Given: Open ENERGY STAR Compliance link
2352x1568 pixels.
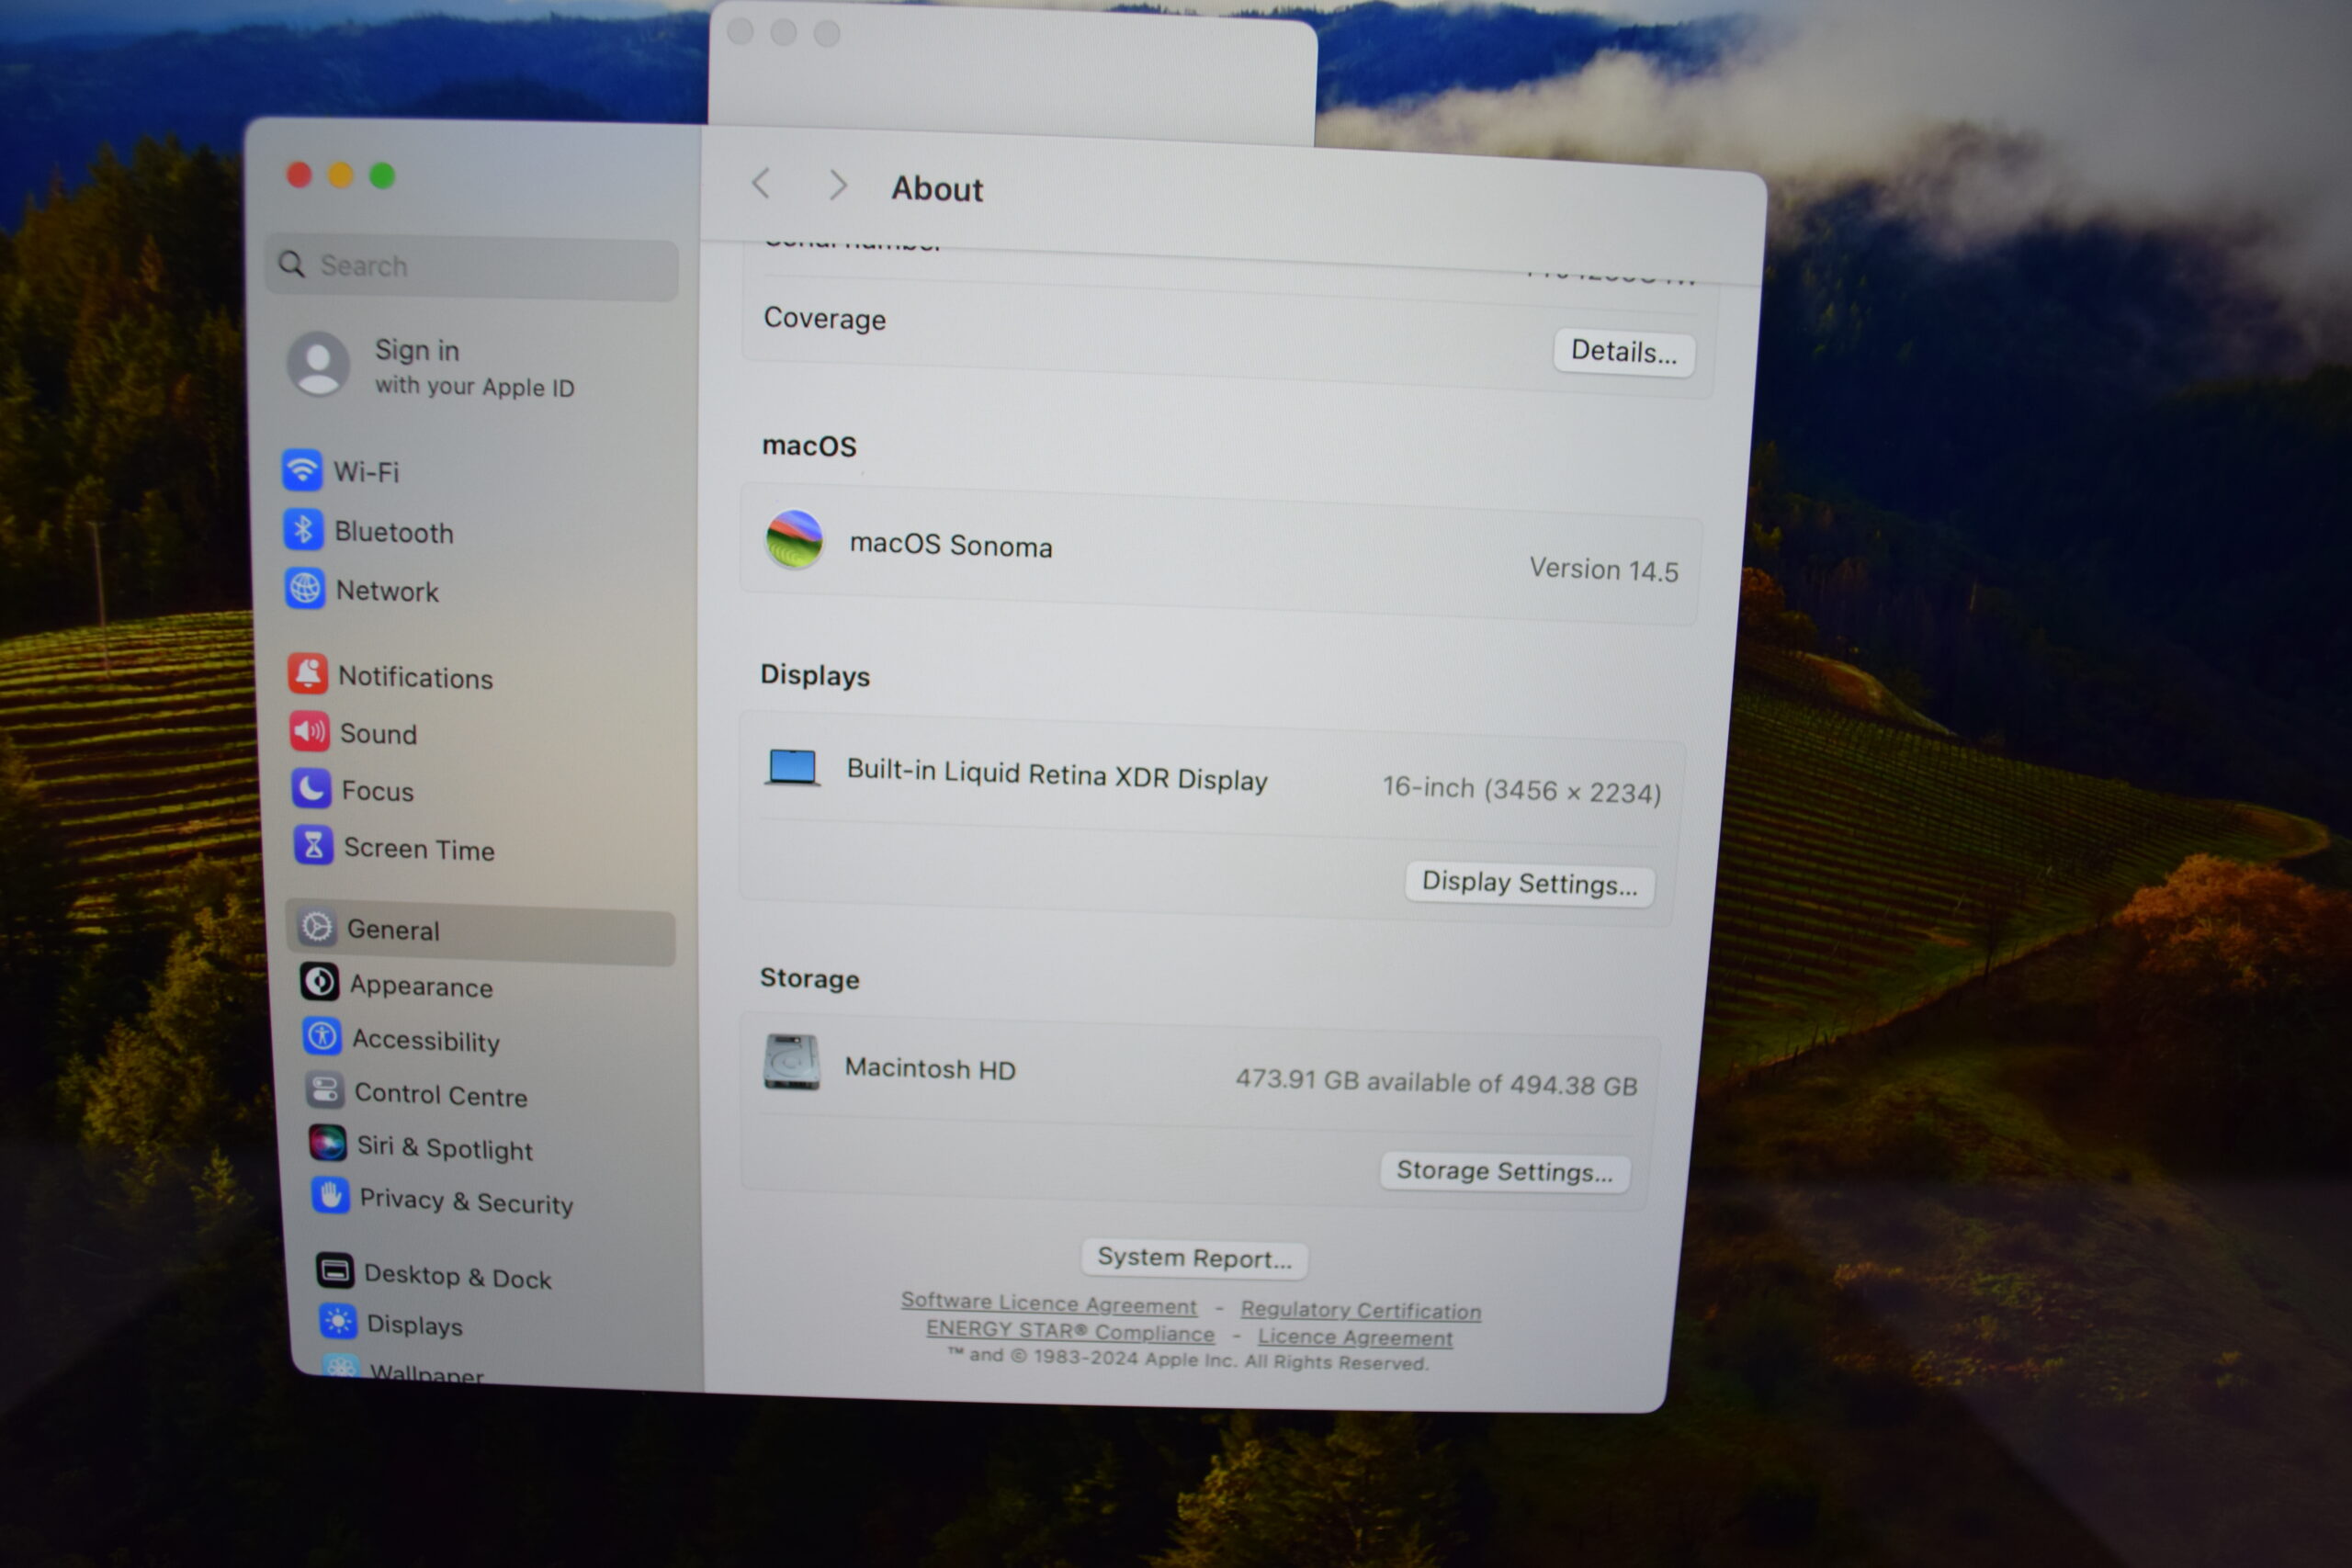Looking at the screenshot, I should (x=1070, y=1331).
